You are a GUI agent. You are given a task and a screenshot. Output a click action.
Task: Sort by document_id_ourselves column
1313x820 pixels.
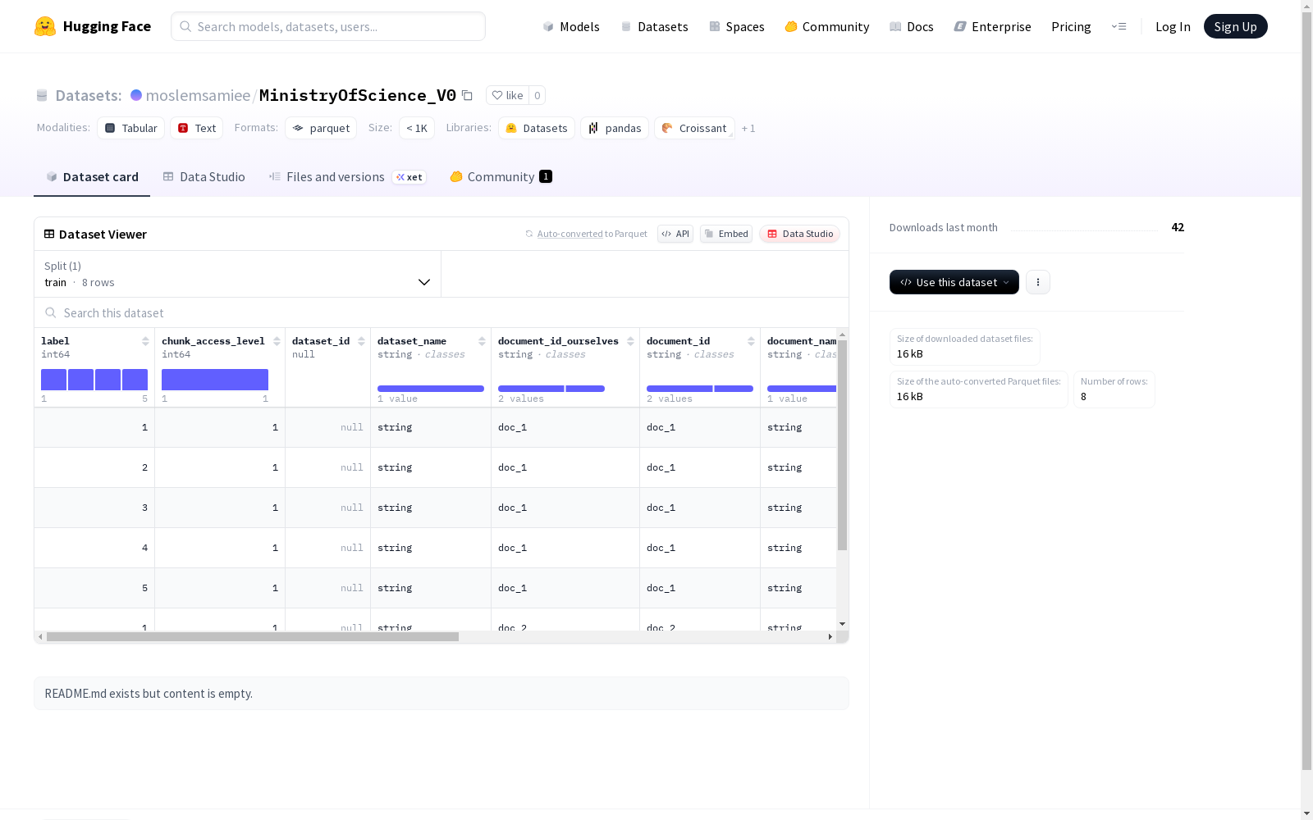click(630, 341)
